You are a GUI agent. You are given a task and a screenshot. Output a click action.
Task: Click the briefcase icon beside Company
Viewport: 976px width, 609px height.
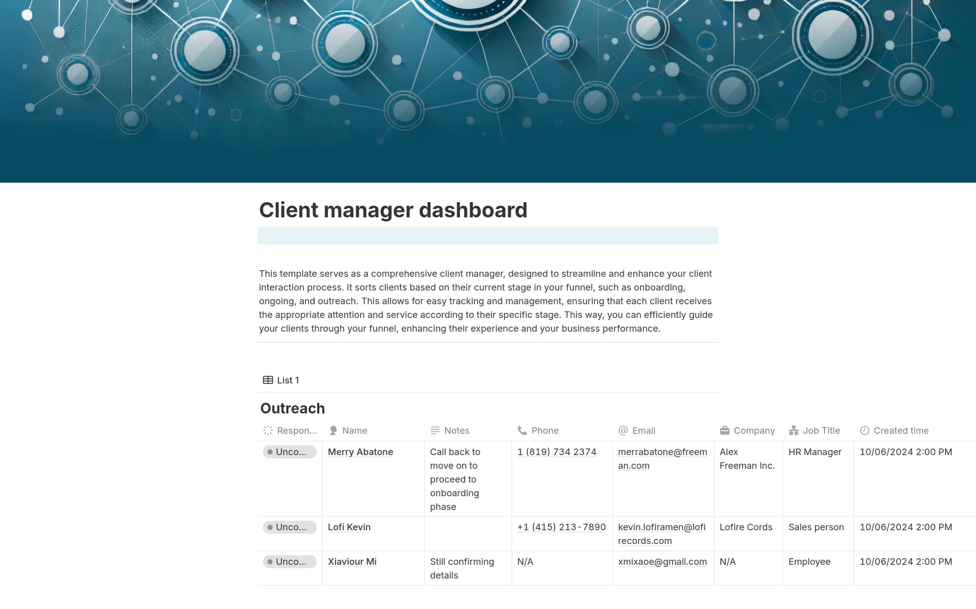[x=724, y=430]
